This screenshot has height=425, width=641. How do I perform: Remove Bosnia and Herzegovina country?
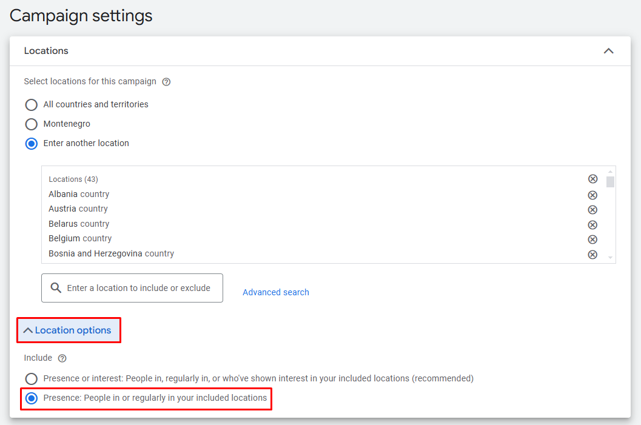point(592,255)
